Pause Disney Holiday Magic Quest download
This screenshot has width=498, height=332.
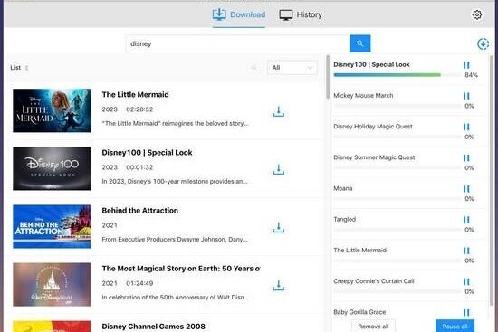pos(466,127)
